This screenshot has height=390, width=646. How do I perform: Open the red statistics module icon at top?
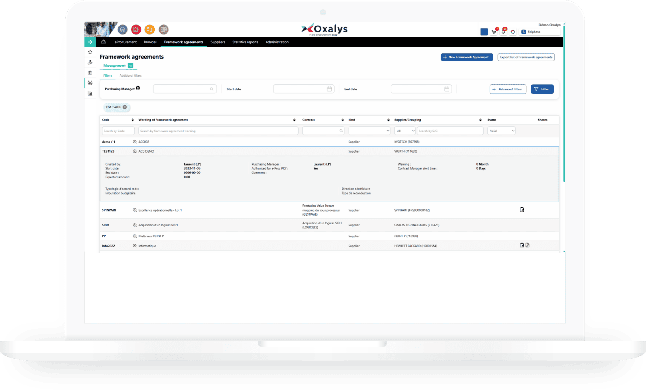coord(136,30)
